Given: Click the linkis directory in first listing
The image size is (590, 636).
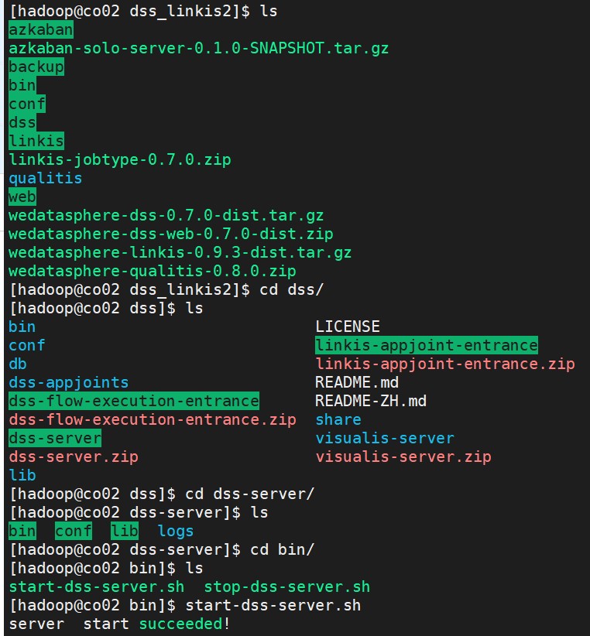Looking at the screenshot, I should [36, 141].
